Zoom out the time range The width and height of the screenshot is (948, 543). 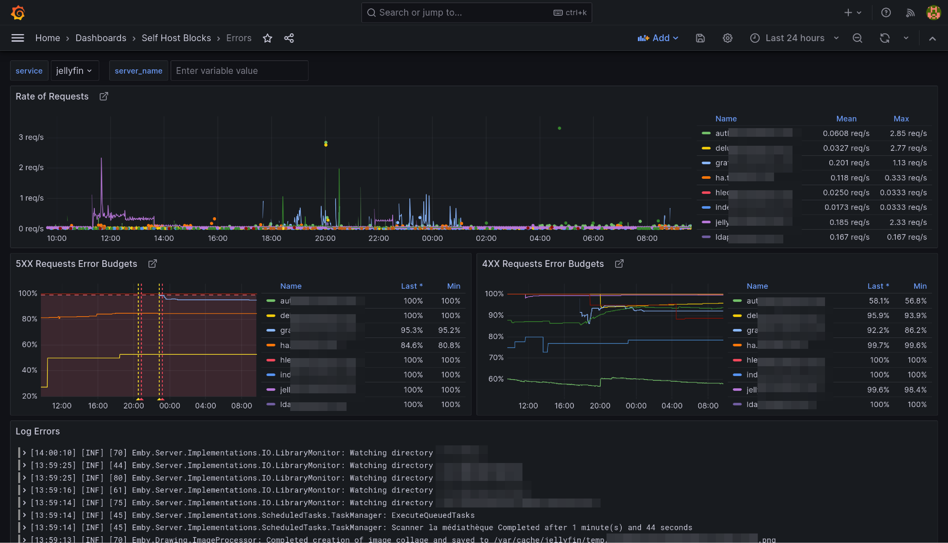tap(857, 38)
